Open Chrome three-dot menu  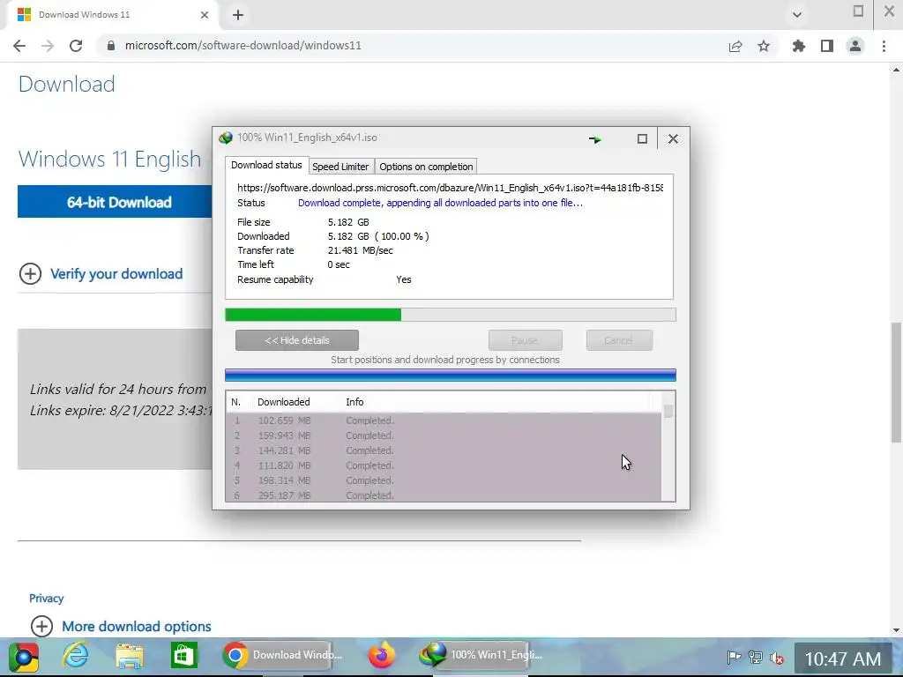point(884,46)
